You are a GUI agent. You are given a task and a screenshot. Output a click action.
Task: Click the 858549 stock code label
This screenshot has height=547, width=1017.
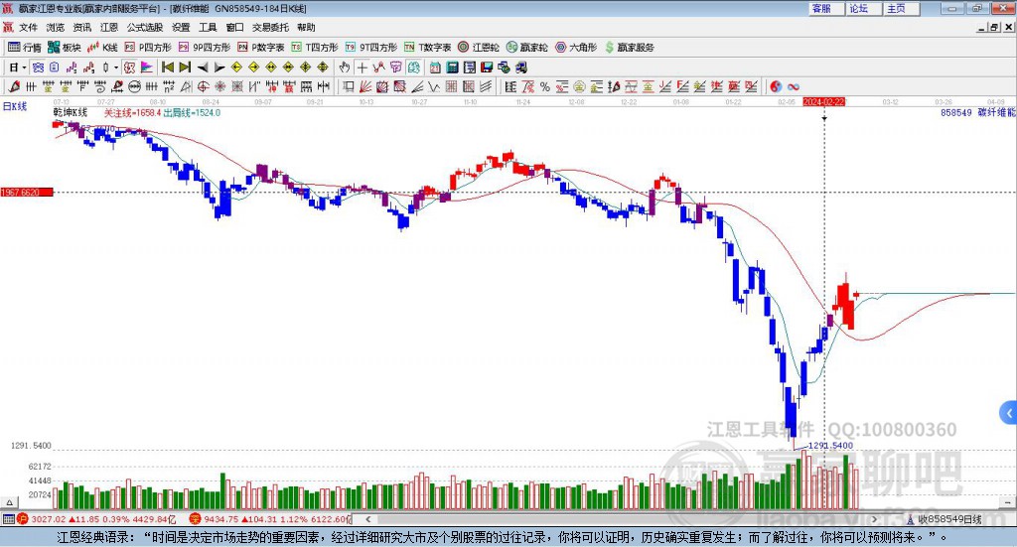coord(956,113)
